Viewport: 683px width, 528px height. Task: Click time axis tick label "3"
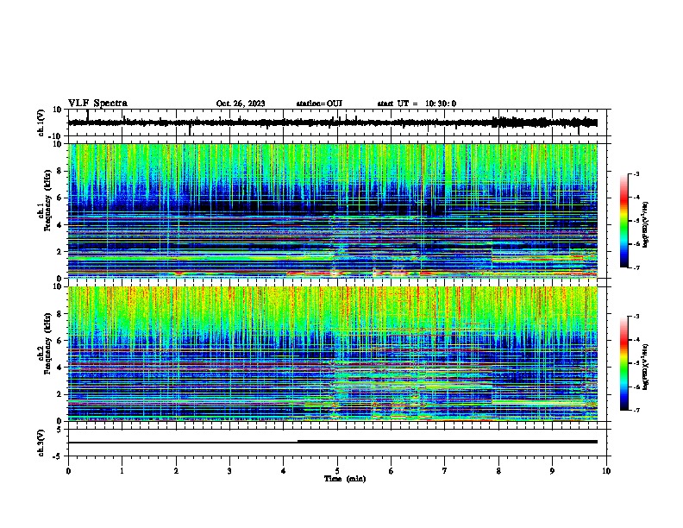tap(229, 471)
